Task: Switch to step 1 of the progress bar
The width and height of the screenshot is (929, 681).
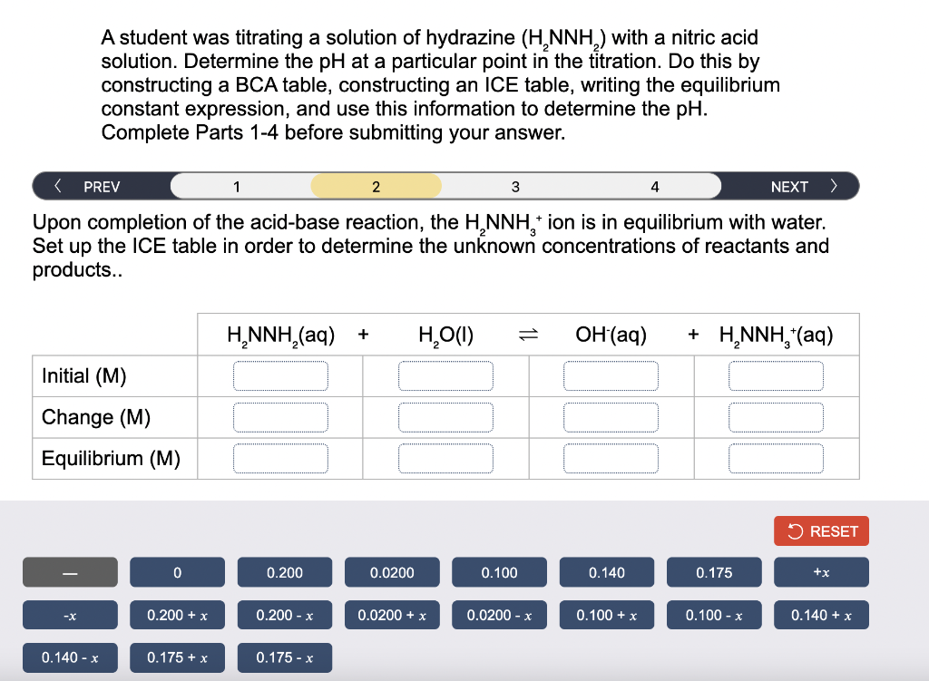Action: point(237,186)
